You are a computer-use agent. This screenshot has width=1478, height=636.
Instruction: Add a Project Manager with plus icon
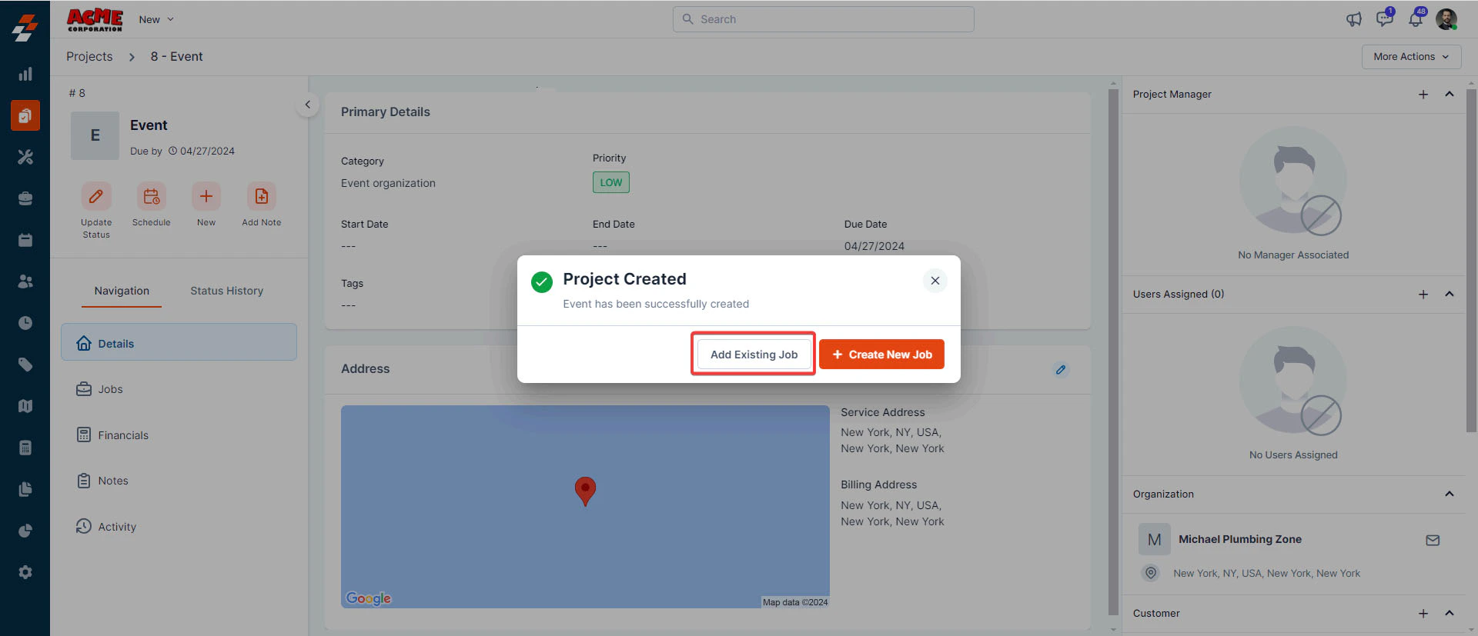(1423, 95)
